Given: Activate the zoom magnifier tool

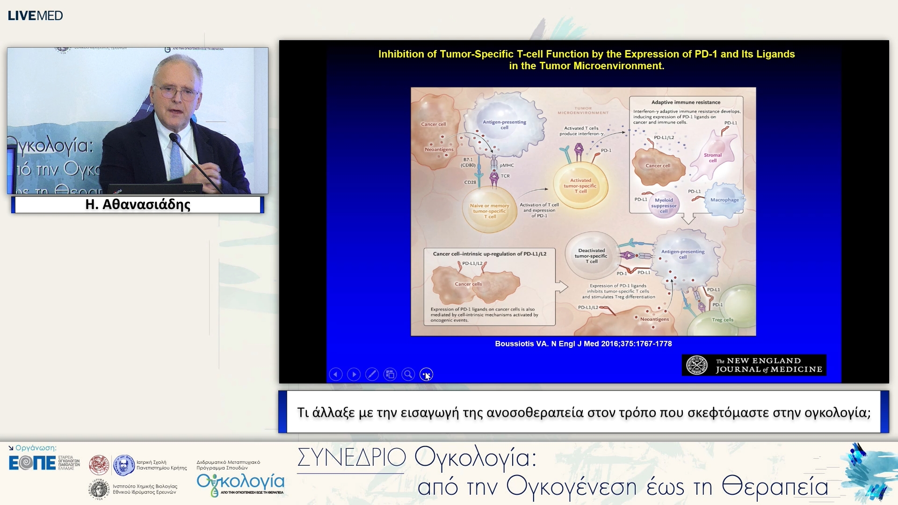Looking at the screenshot, I should tap(408, 375).
